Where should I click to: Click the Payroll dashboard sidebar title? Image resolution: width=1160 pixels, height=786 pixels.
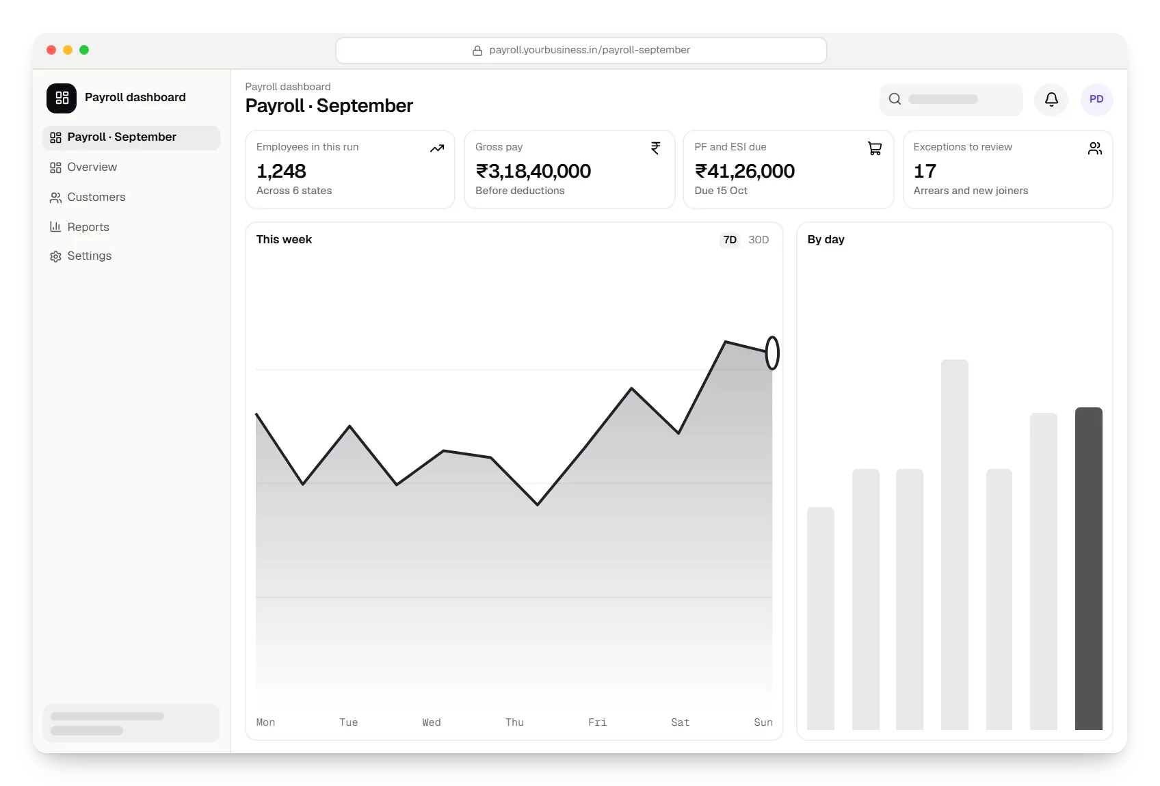(x=135, y=97)
